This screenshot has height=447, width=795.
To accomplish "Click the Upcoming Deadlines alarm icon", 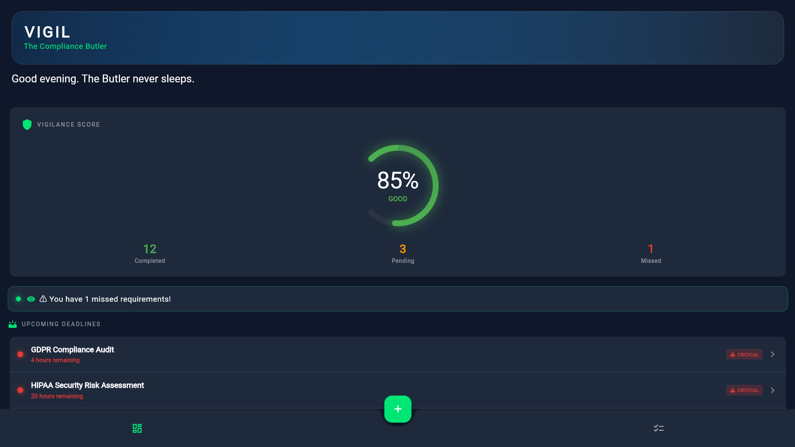I will click(12, 324).
